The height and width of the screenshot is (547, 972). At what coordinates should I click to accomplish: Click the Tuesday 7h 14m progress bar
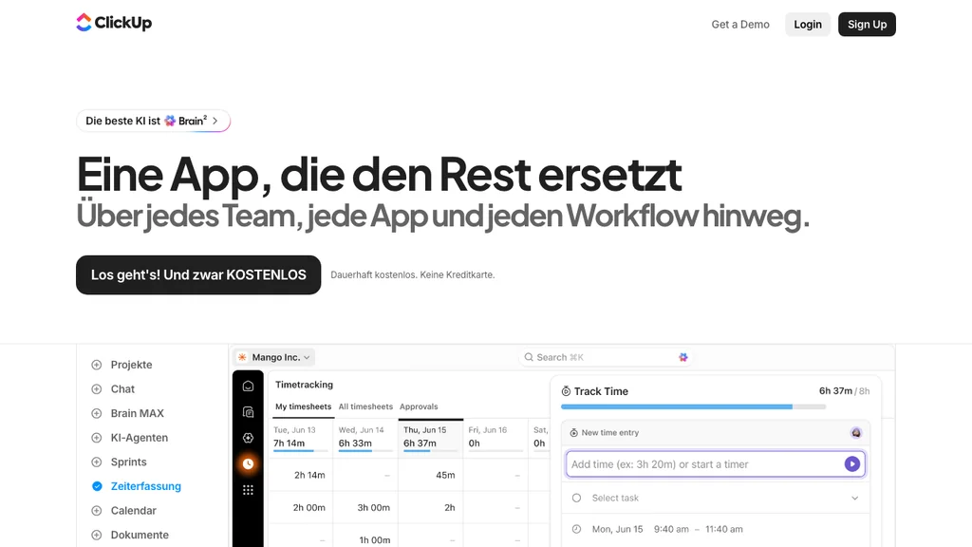pyautogui.click(x=301, y=451)
